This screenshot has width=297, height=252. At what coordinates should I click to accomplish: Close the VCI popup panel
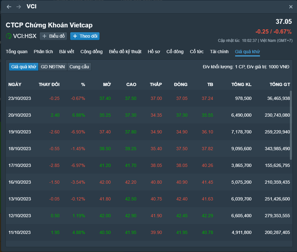click(291, 7)
